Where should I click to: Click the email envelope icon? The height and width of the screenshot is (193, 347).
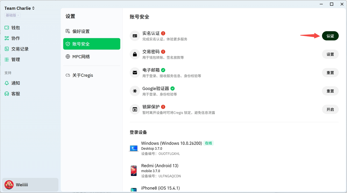click(x=135, y=72)
